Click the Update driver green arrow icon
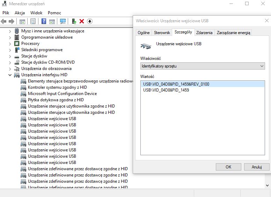 [74, 21]
